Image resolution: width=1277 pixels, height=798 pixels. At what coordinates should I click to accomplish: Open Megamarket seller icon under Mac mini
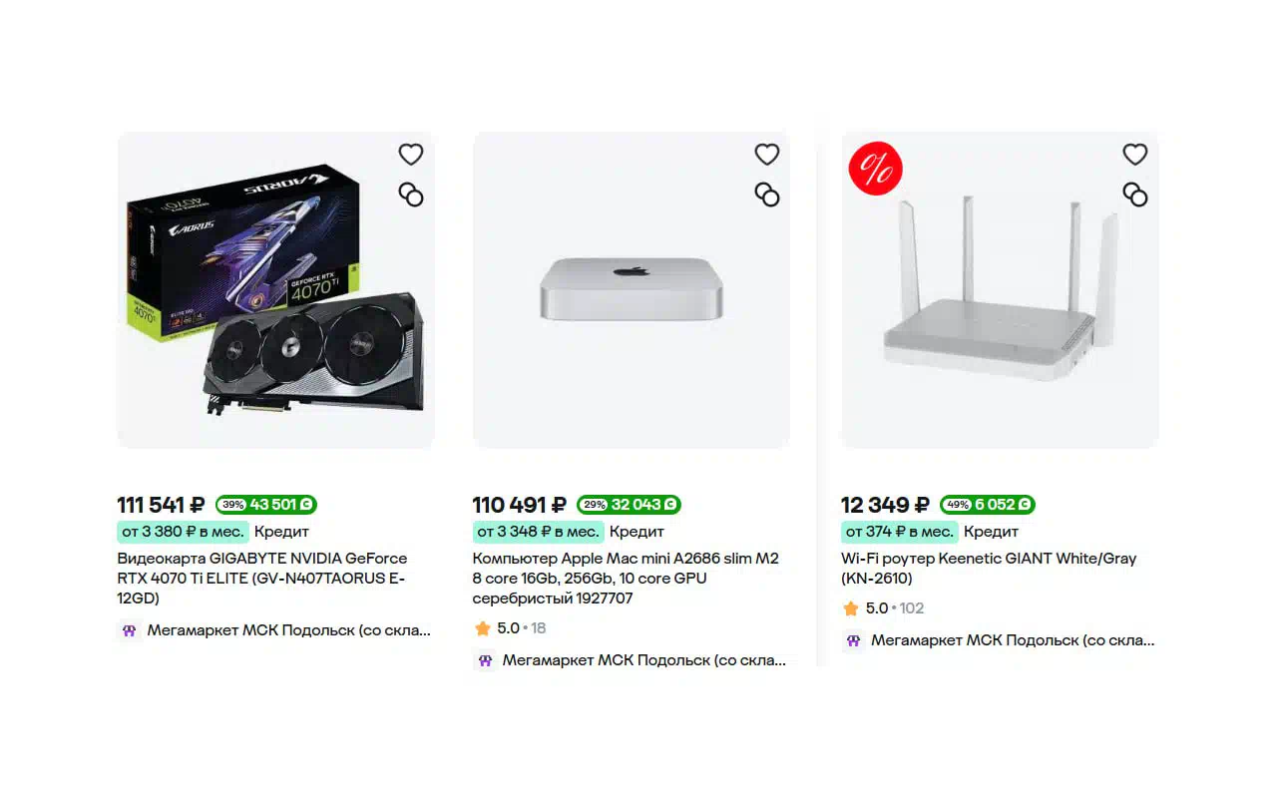click(485, 660)
